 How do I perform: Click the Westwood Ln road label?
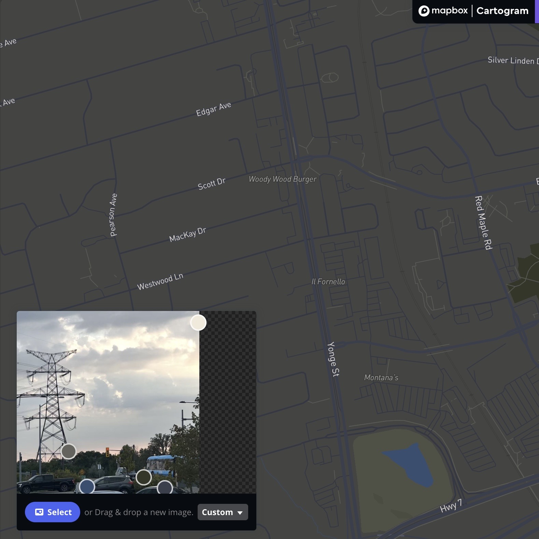160,282
